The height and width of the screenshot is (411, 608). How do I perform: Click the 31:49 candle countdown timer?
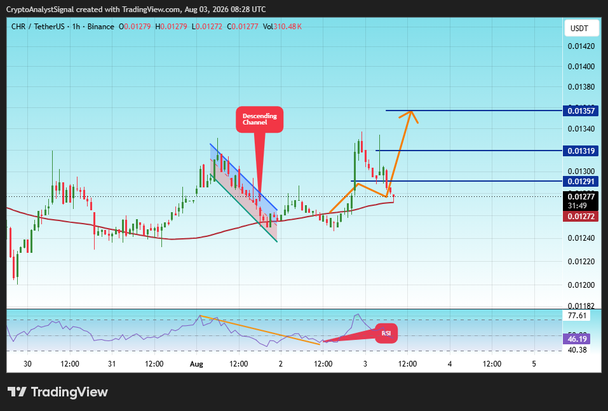[x=577, y=206]
